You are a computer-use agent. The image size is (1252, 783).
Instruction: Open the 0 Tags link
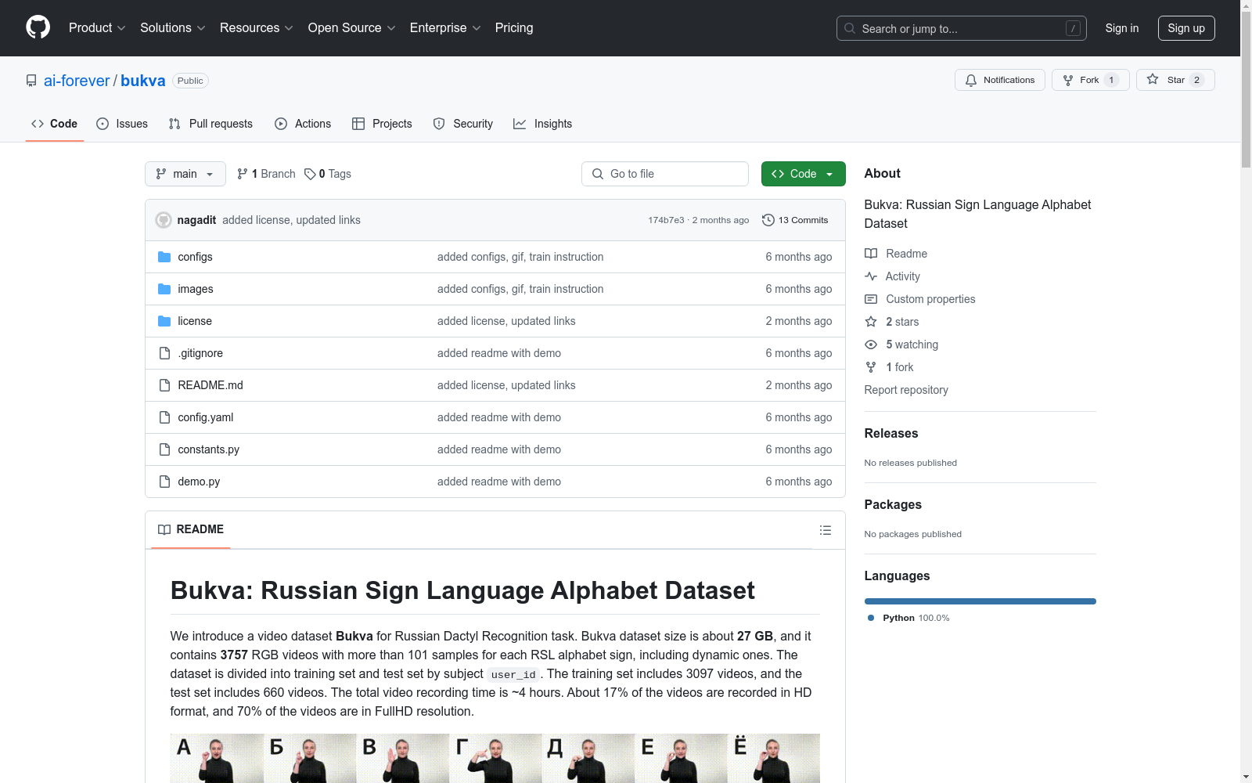tap(328, 174)
